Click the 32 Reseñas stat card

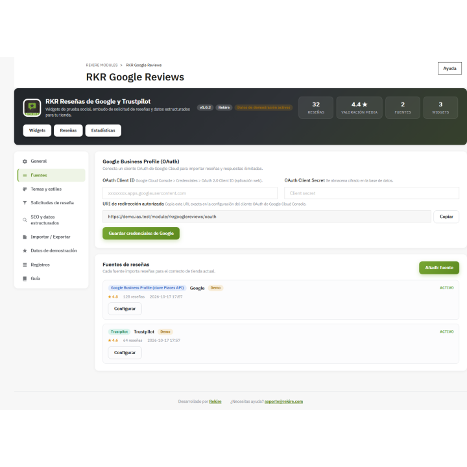316,108
